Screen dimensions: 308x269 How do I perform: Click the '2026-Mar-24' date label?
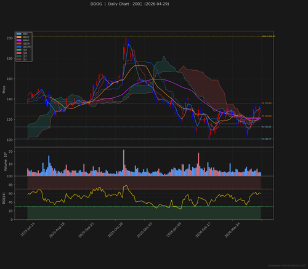click(232, 230)
